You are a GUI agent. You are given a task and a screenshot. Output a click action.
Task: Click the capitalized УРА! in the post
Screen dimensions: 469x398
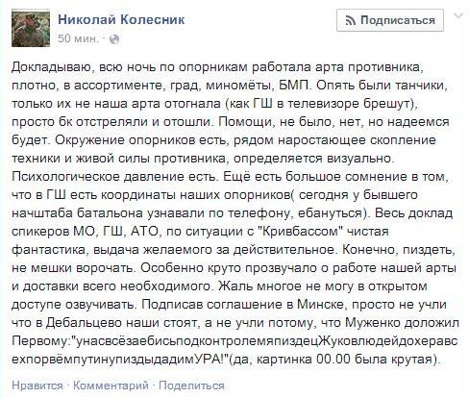(x=210, y=359)
